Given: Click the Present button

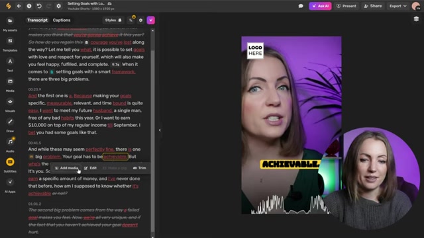Looking at the screenshot, I should pyautogui.click(x=346, y=6).
